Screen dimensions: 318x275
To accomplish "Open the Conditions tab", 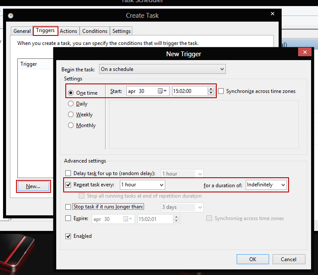I will 95,31.
